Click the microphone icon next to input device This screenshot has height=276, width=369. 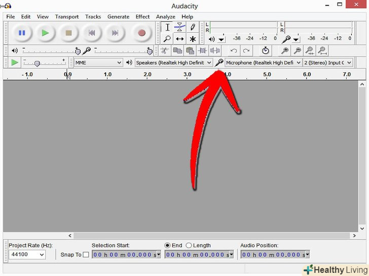point(219,63)
